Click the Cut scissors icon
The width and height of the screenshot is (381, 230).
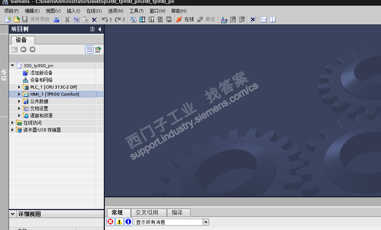pyautogui.click(x=67, y=19)
